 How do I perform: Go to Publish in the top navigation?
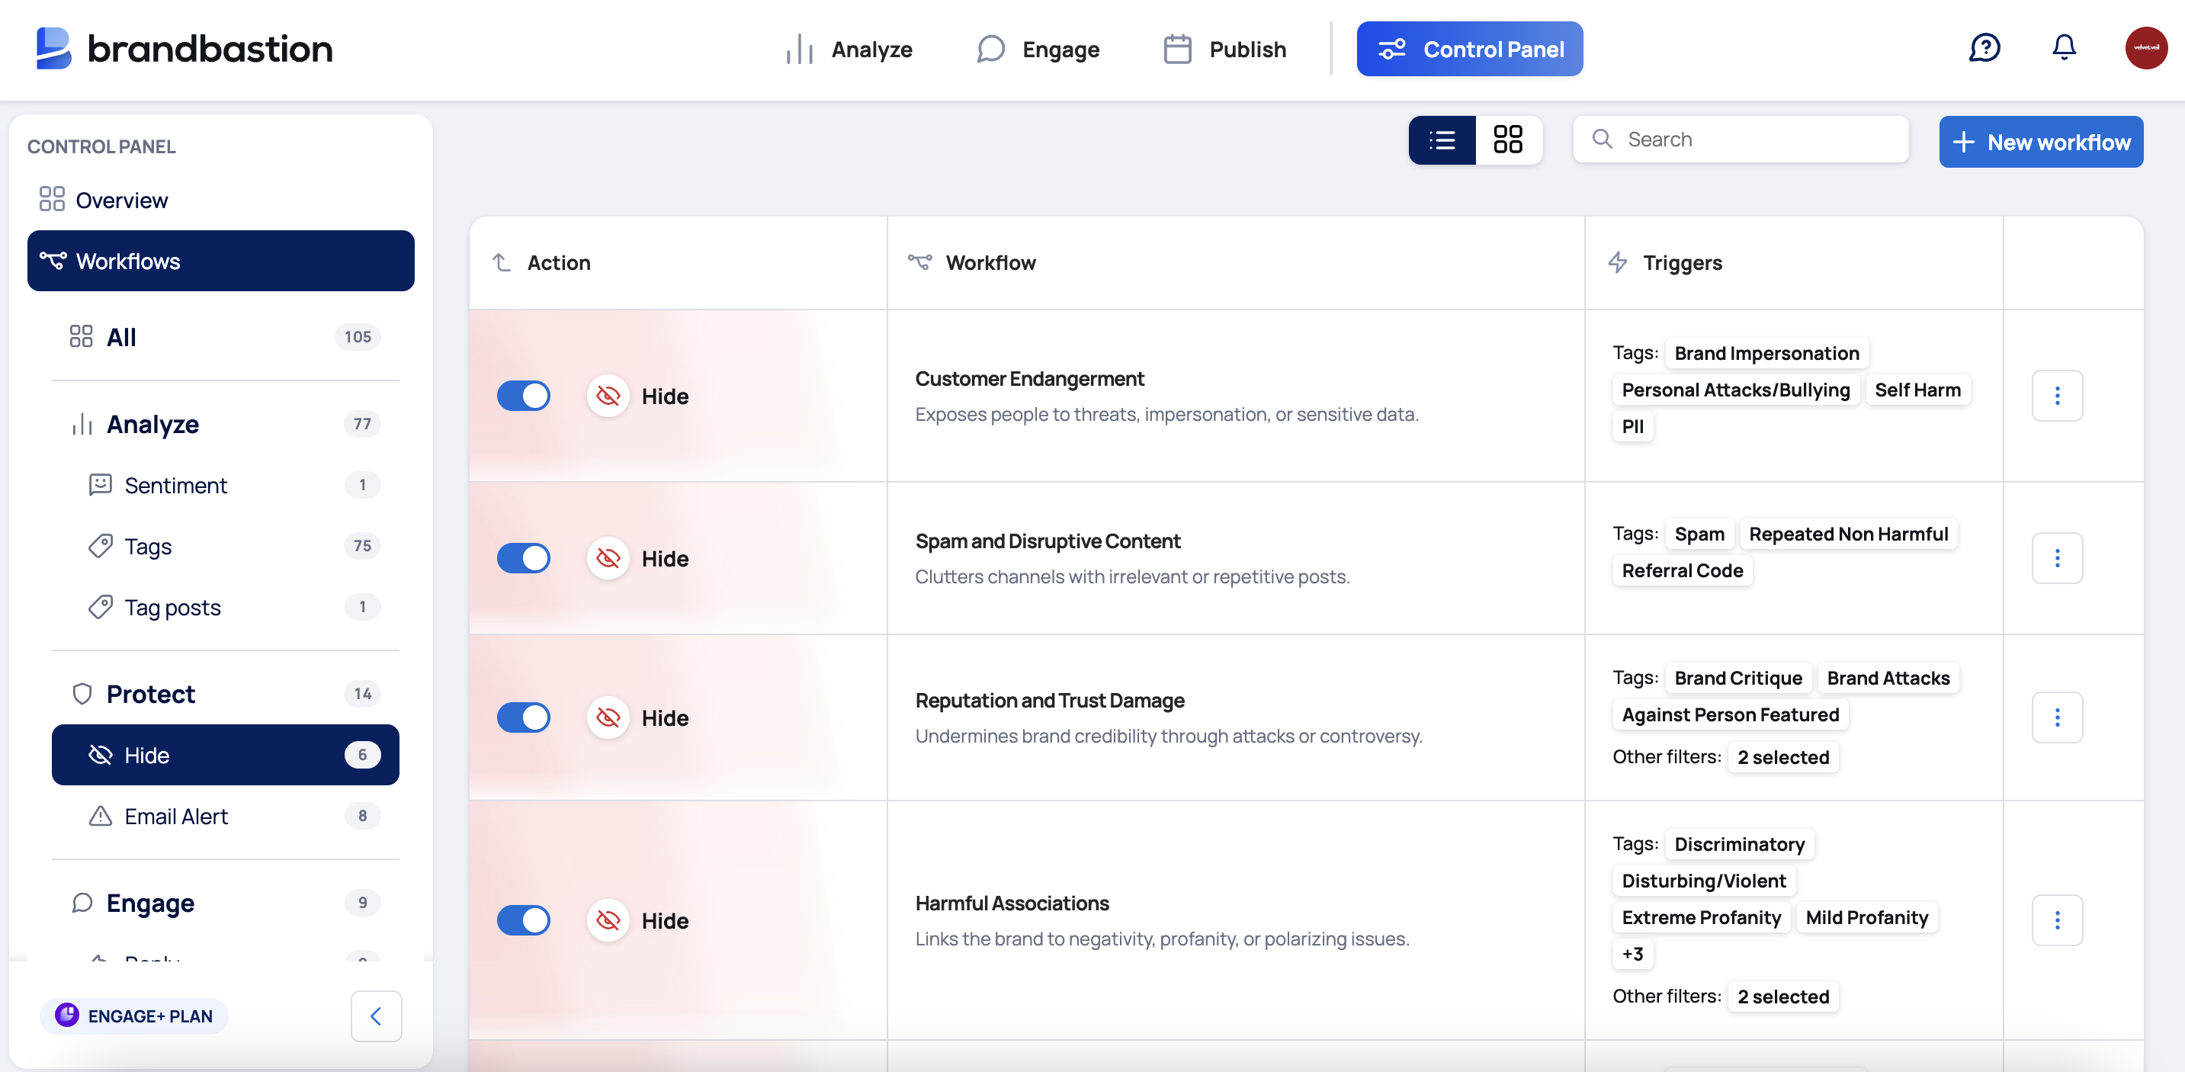(1224, 50)
